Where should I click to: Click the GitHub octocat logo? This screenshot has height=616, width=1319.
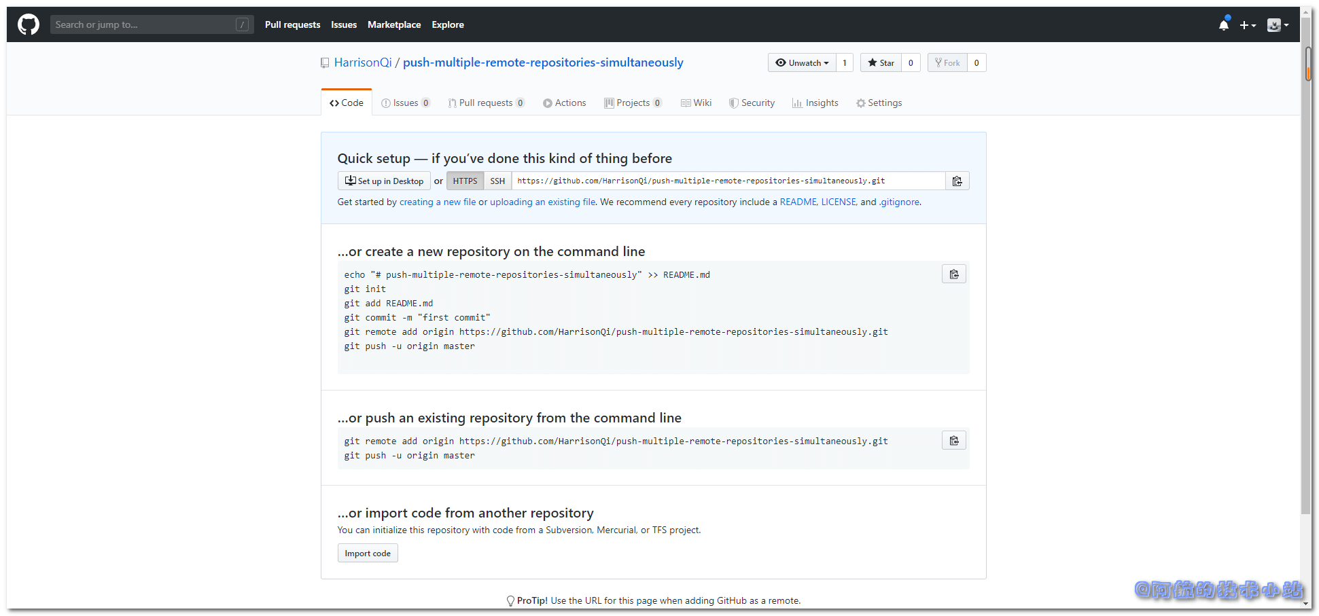29,24
